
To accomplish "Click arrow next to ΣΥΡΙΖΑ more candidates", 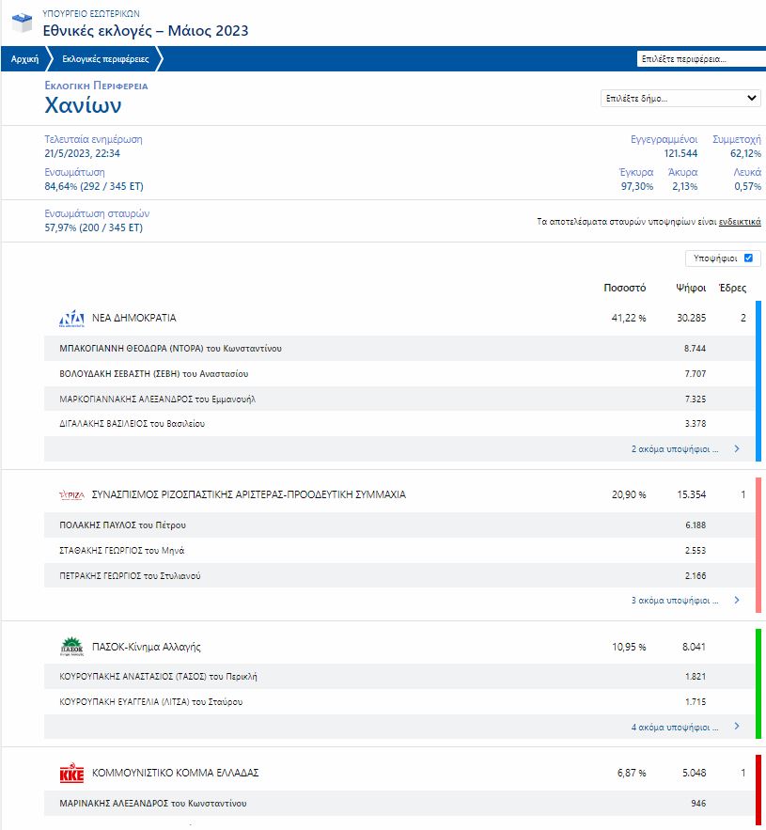I will (x=737, y=600).
